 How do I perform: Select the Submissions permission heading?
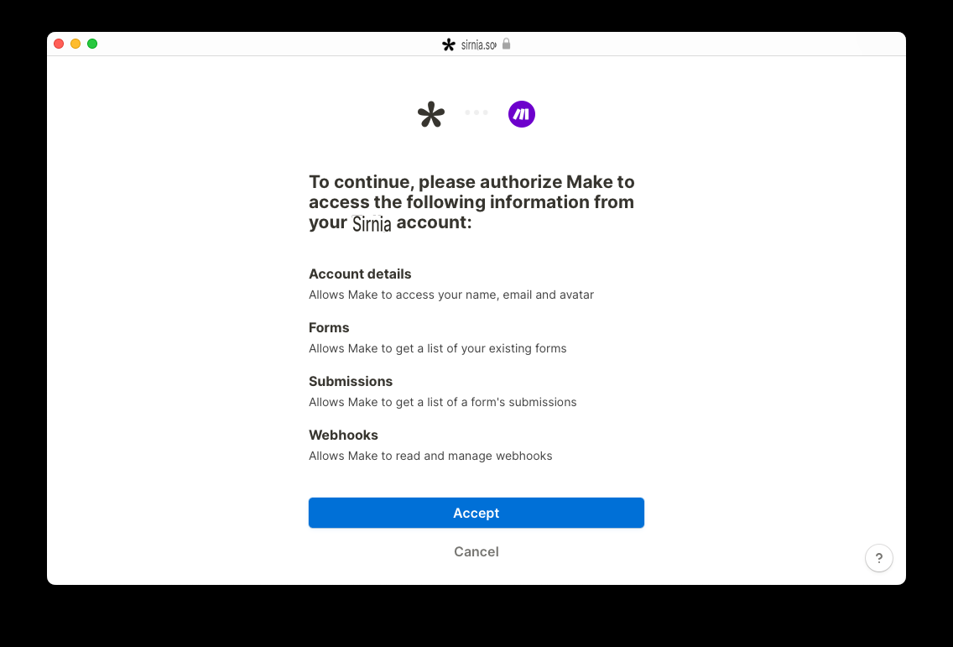click(x=351, y=381)
